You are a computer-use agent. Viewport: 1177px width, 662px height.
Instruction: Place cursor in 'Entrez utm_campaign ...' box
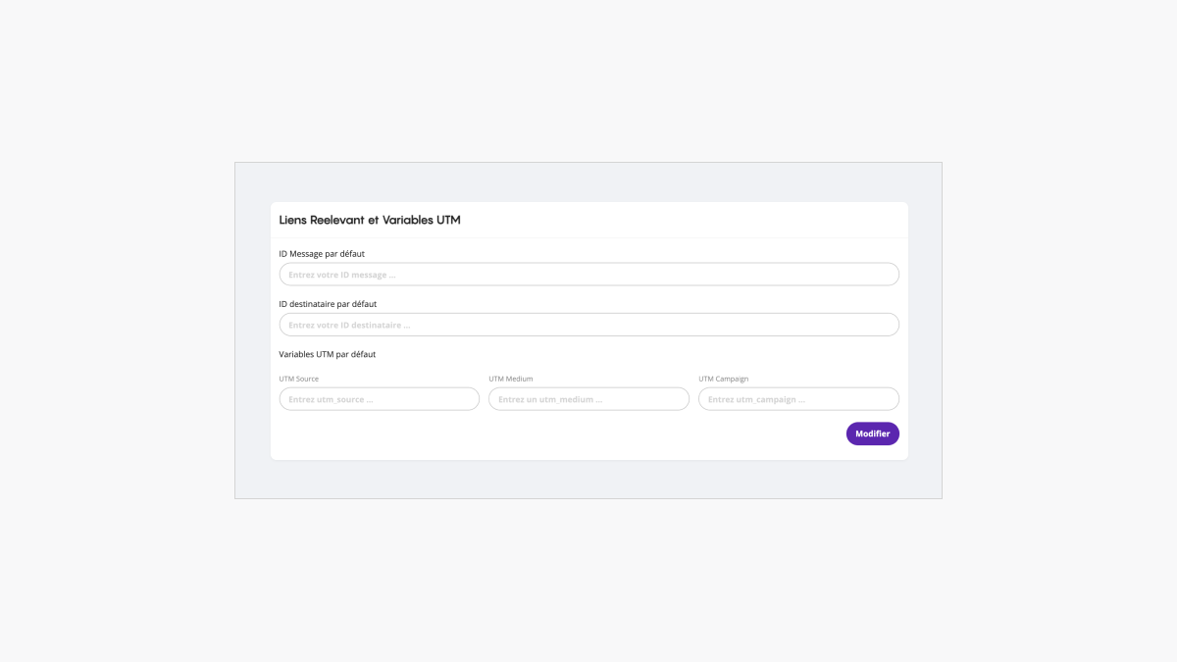pos(756,399)
